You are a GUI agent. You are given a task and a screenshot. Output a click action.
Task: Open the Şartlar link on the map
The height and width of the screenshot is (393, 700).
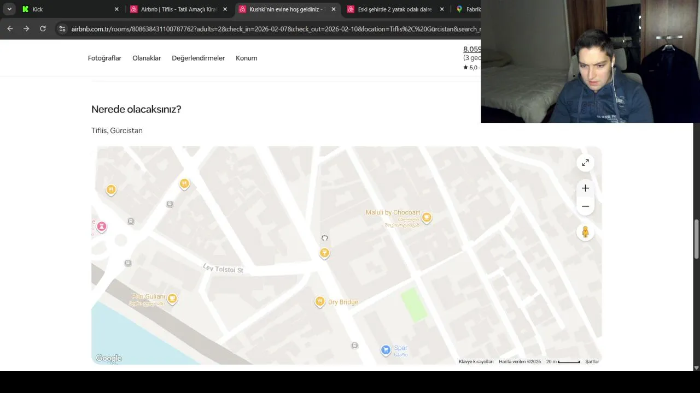coord(592,361)
